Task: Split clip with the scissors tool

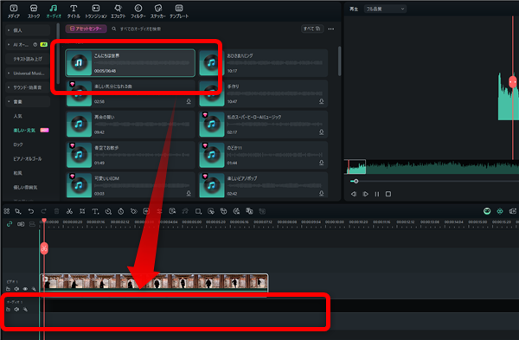Action: click(69, 211)
